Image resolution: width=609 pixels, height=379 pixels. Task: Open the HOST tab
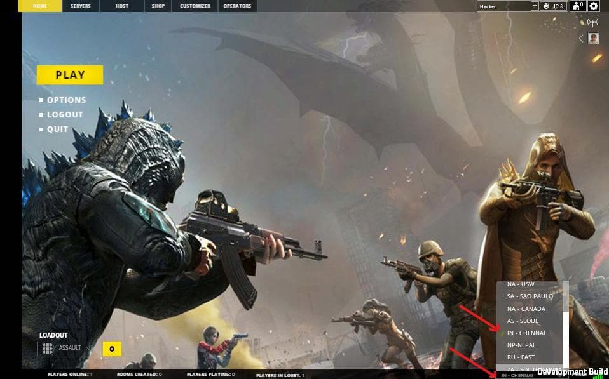[x=122, y=6]
